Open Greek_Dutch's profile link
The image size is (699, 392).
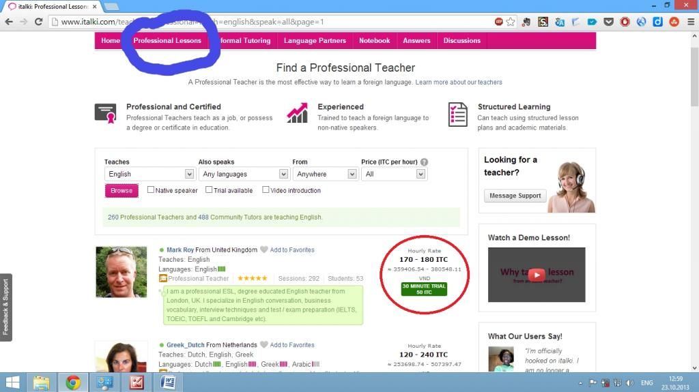tap(186, 345)
